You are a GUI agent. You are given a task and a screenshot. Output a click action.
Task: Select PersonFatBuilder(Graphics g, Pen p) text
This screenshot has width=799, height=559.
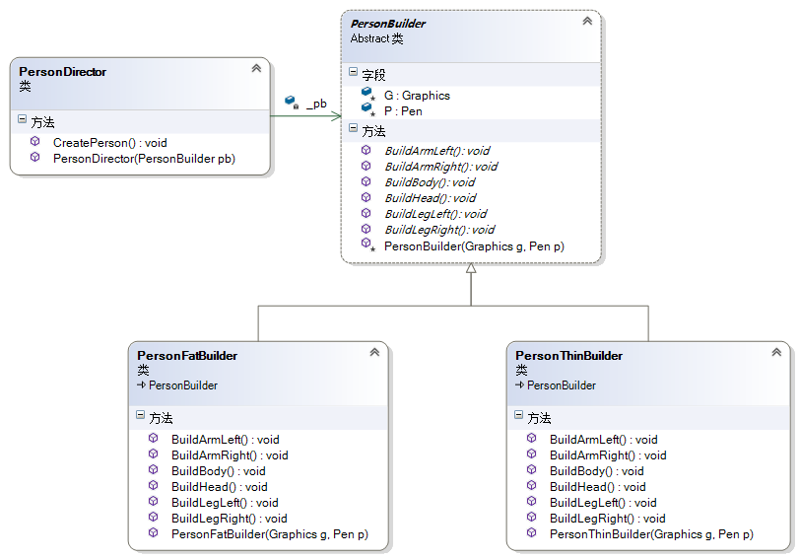[270, 534]
